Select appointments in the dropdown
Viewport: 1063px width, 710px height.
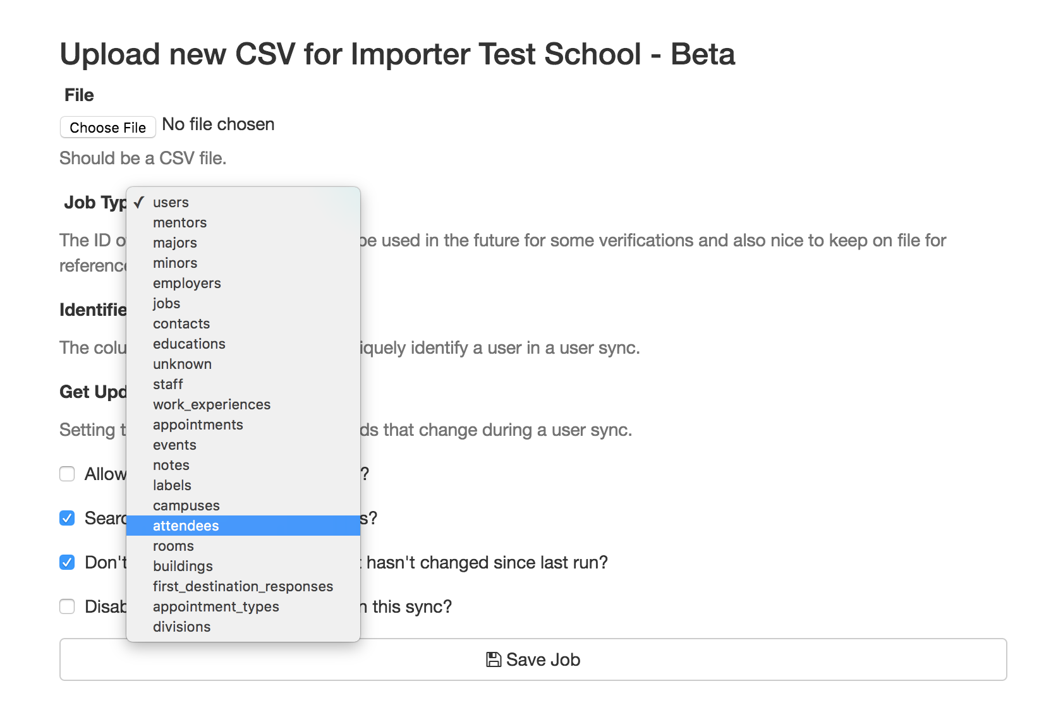[243, 424]
